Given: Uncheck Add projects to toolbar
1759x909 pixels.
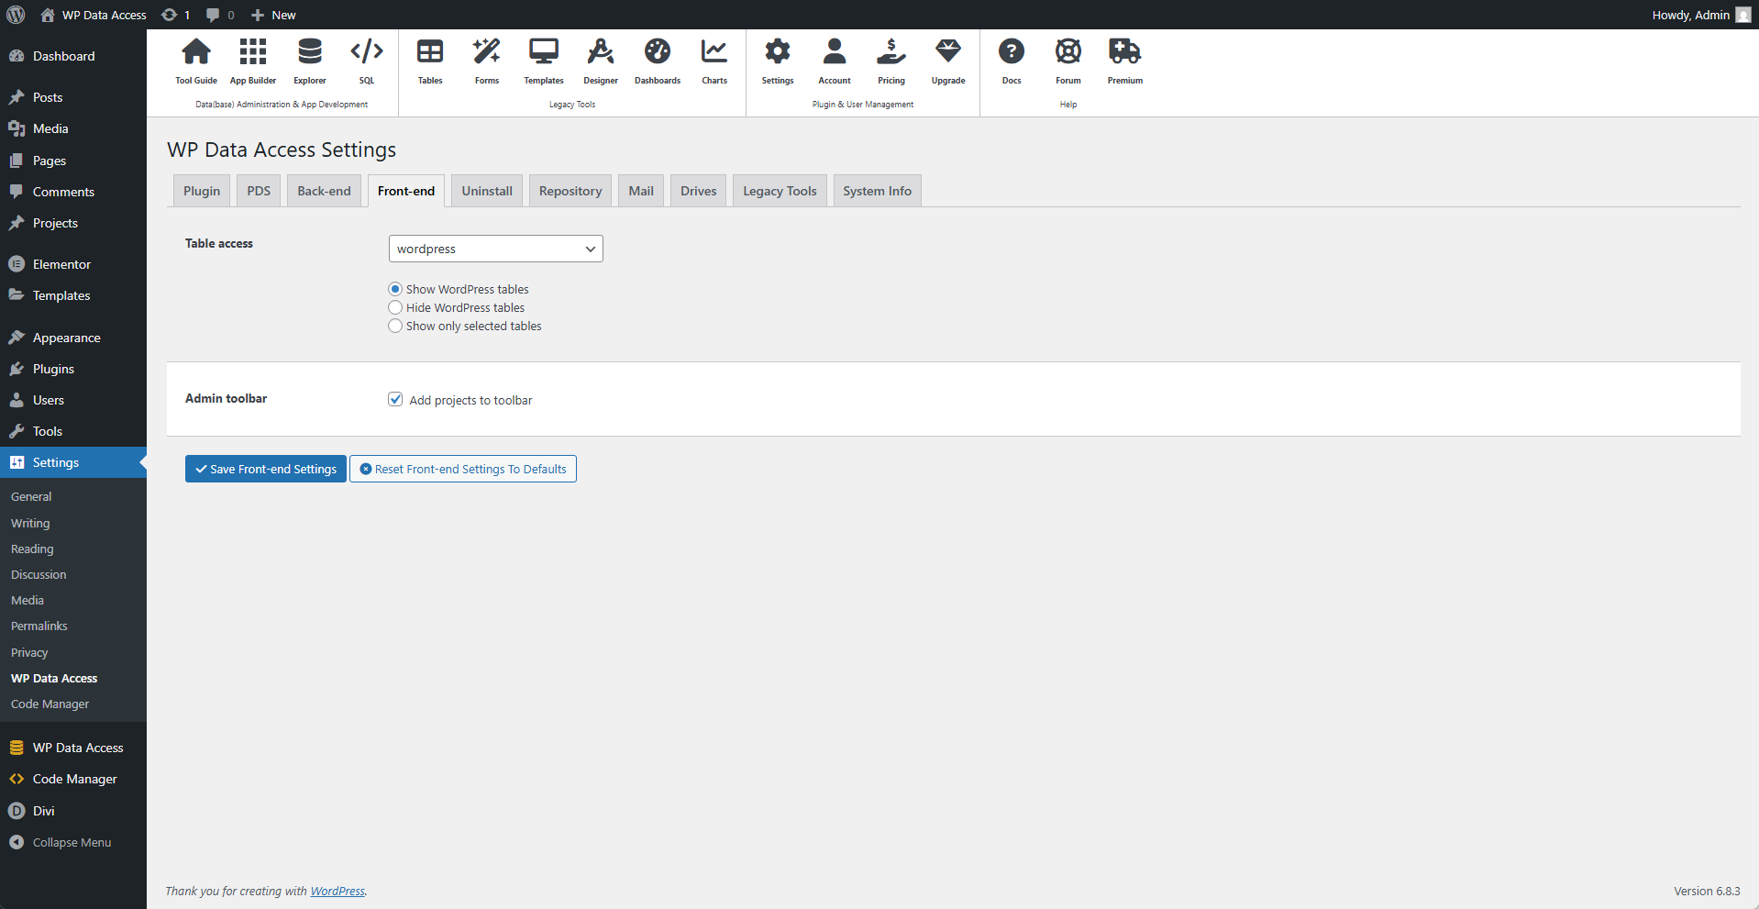Looking at the screenshot, I should click(394, 399).
